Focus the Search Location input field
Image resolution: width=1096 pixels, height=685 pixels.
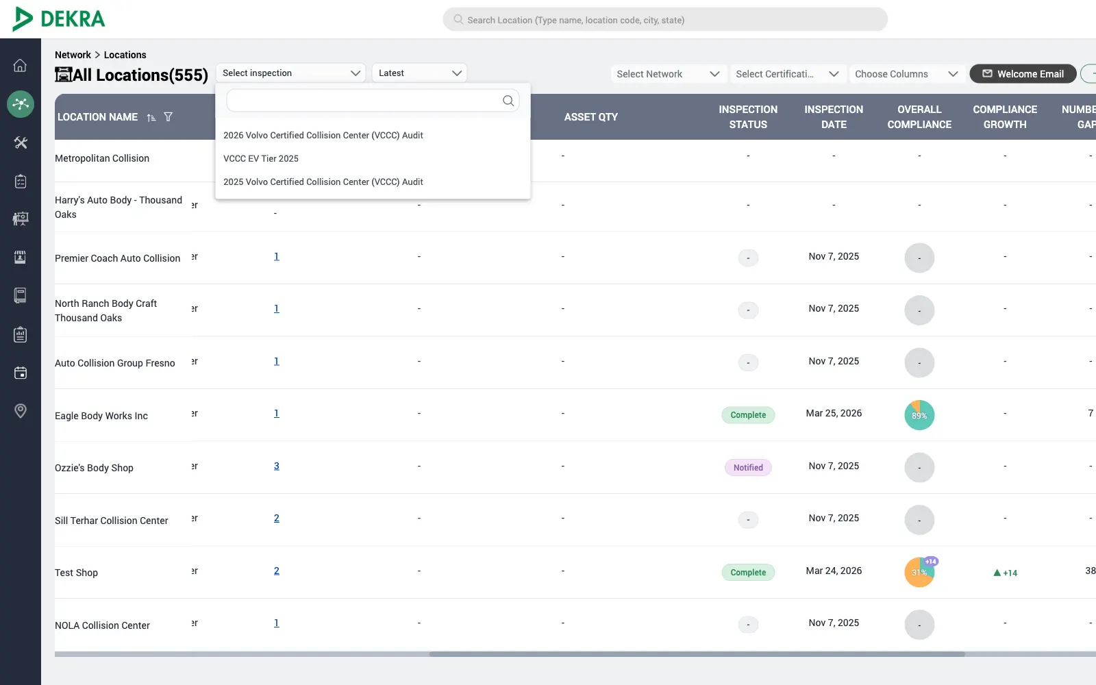[665, 20]
